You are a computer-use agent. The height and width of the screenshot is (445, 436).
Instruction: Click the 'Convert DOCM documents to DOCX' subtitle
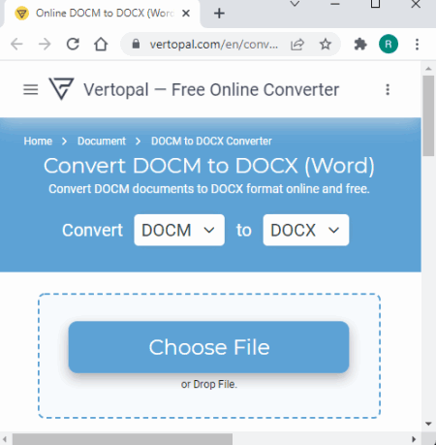point(209,189)
